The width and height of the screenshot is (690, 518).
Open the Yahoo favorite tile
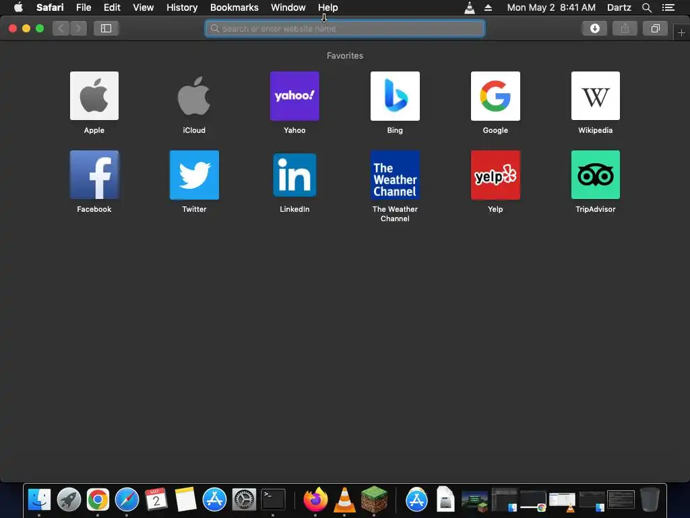point(294,96)
